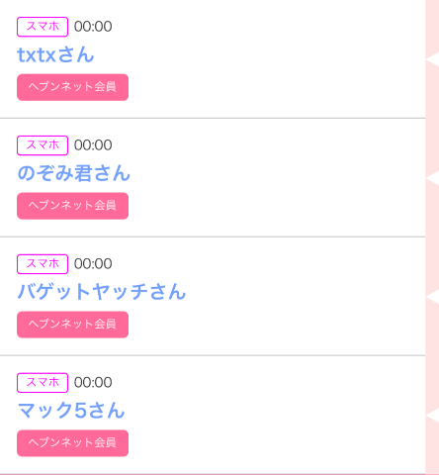Click スマホ tag above txtxさん
The width and height of the screenshot is (439, 475).
pyautogui.click(x=43, y=27)
